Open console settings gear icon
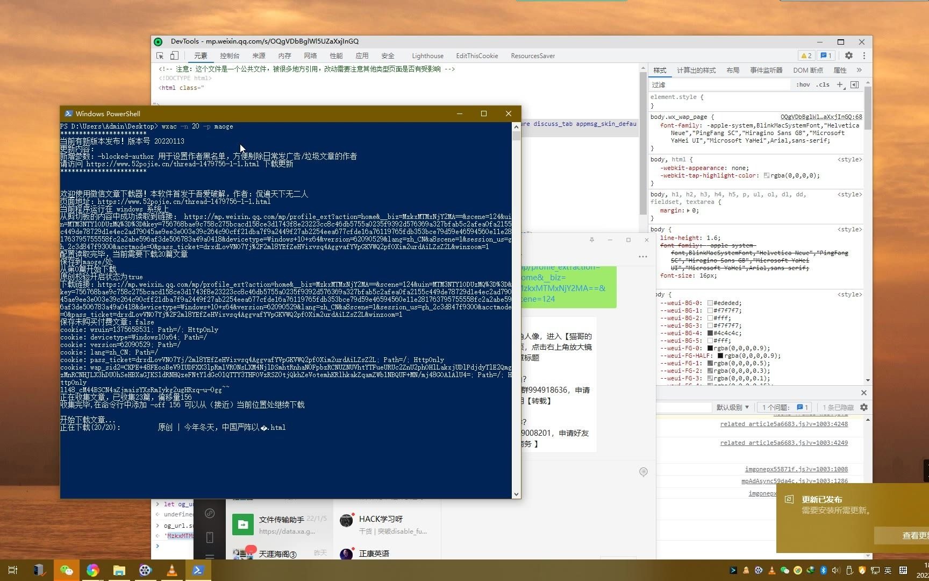Screen dimensions: 929x581 click(864, 407)
